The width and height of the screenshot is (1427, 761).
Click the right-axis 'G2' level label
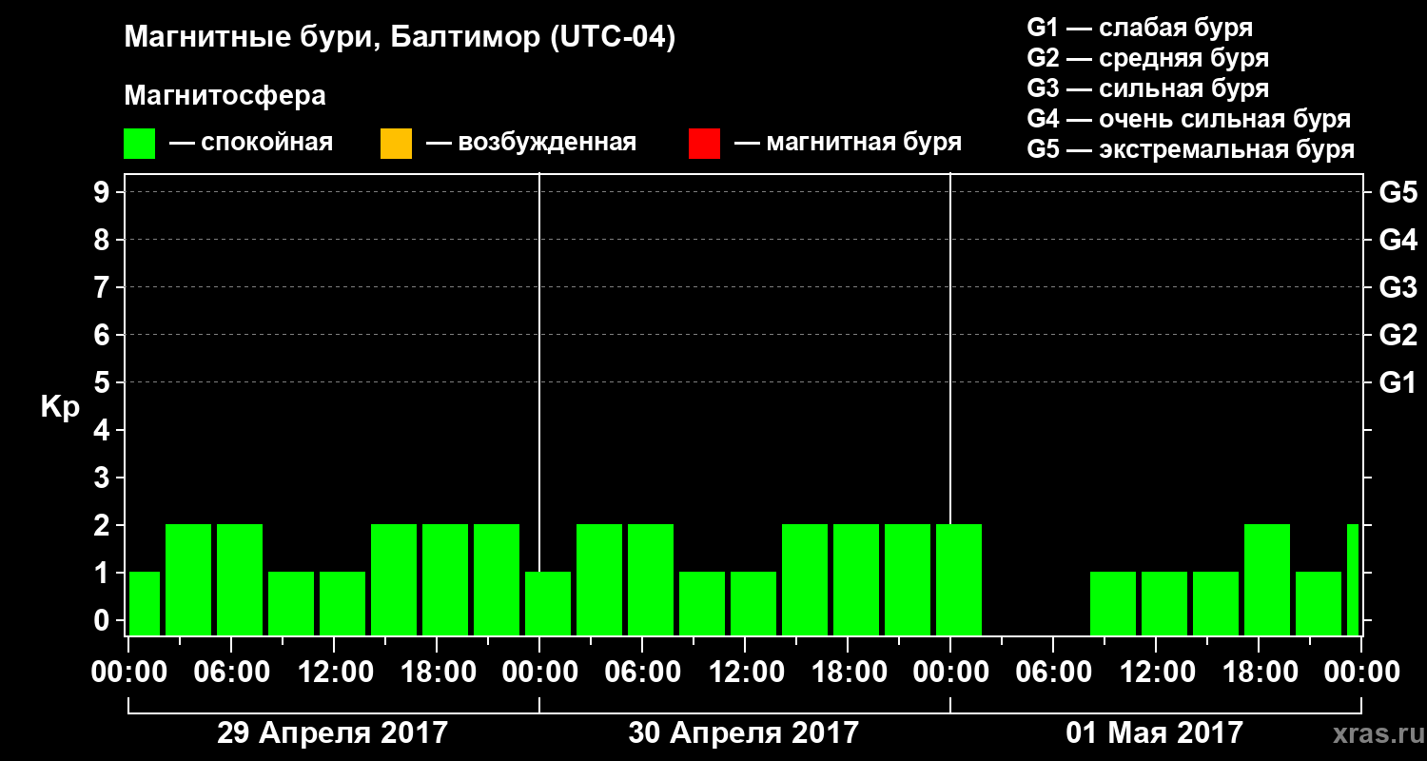click(1398, 335)
